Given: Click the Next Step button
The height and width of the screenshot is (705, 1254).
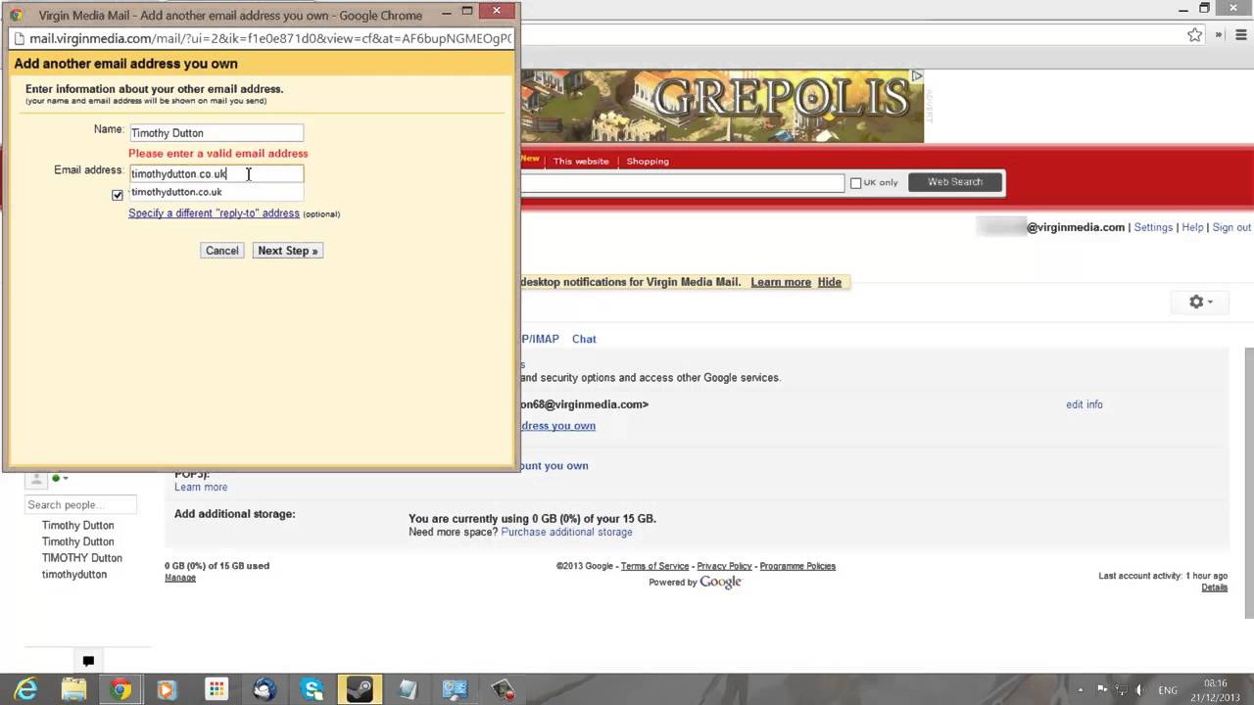Looking at the screenshot, I should click(x=287, y=251).
